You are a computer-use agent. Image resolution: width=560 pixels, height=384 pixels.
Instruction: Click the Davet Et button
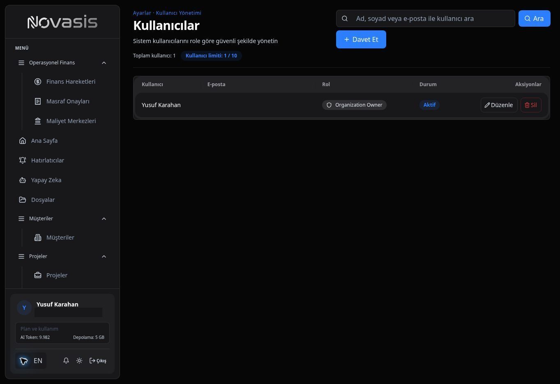pyautogui.click(x=361, y=39)
